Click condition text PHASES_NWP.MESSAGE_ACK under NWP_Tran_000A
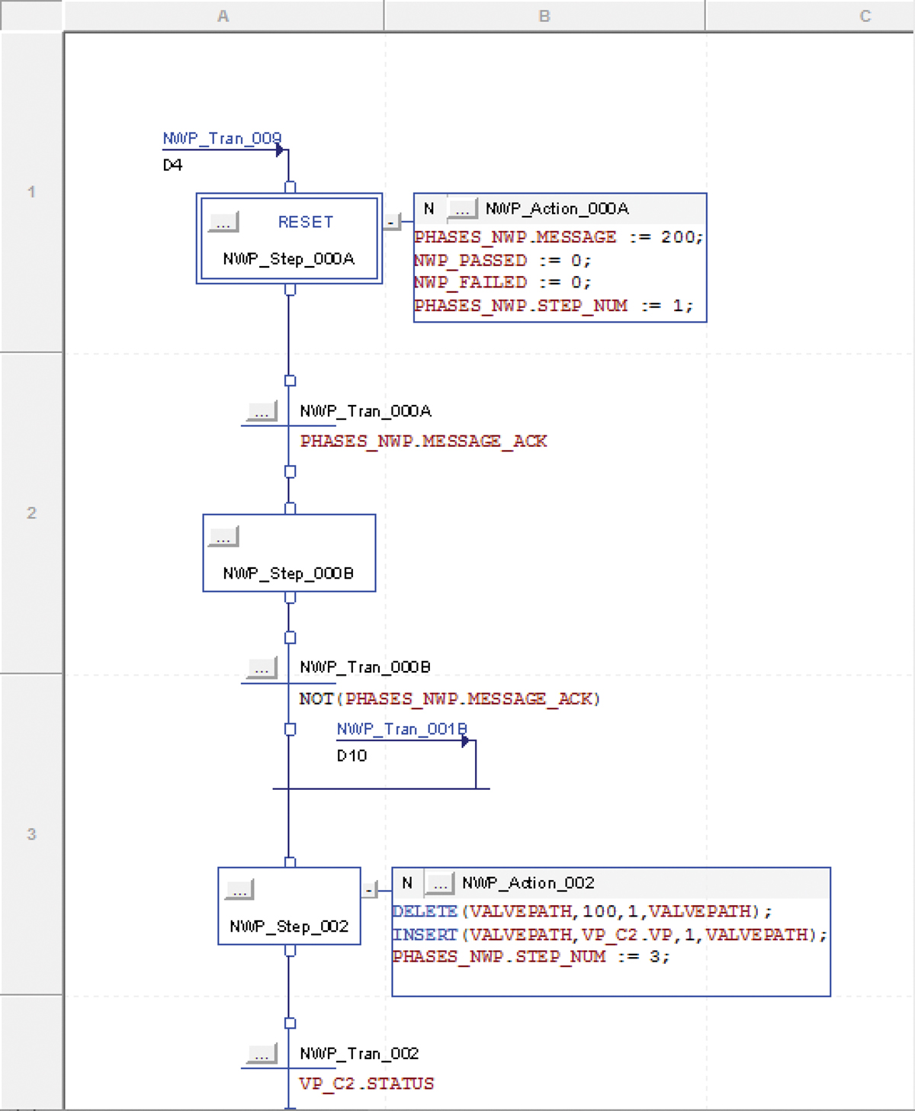Screen dimensions: 915x1111 pyautogui.click(x=424, y=441)
